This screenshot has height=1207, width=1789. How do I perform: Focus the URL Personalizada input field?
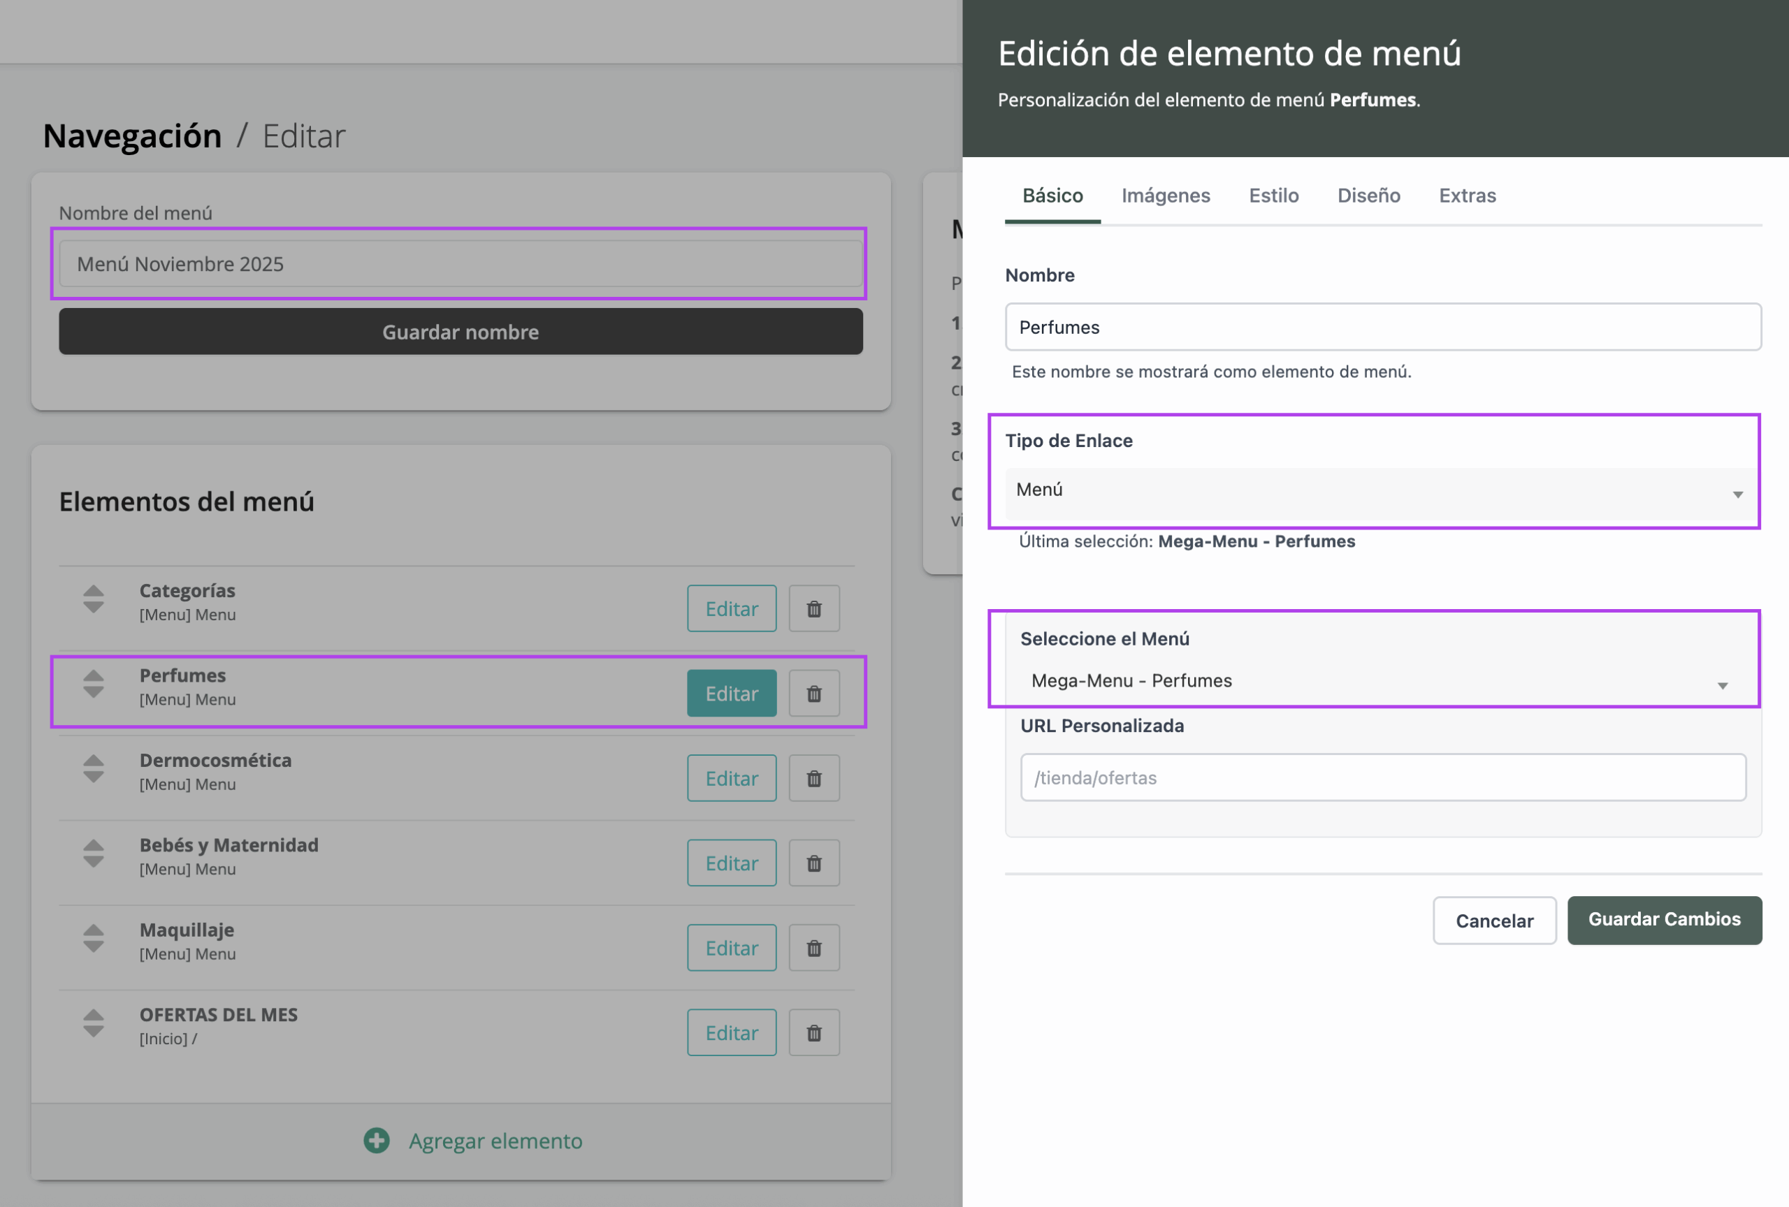click(1382, 777)
